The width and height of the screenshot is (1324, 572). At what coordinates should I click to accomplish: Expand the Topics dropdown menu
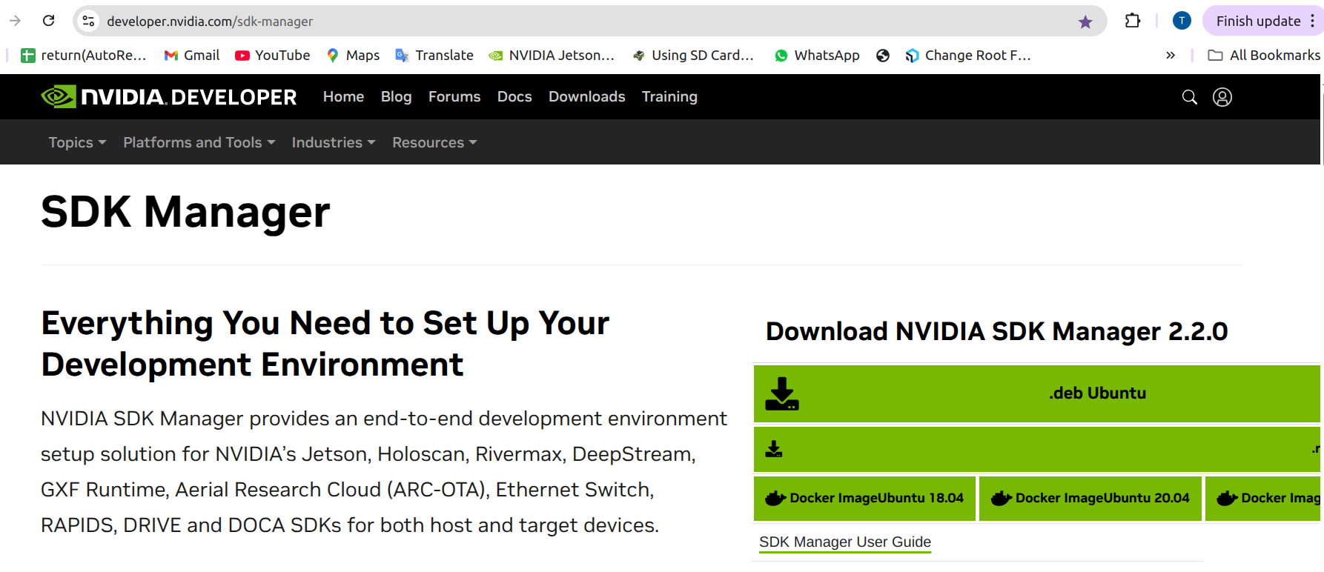tap(77, 142)
